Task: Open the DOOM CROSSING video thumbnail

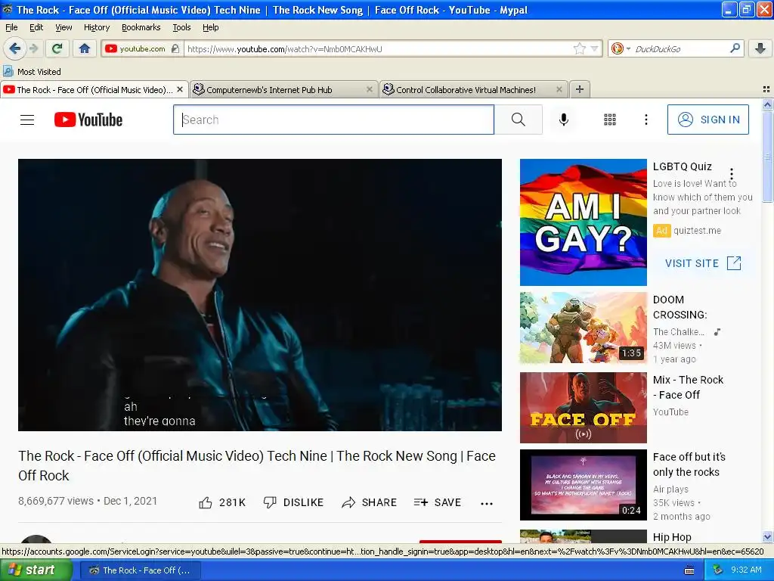Action: click(583, 328)
